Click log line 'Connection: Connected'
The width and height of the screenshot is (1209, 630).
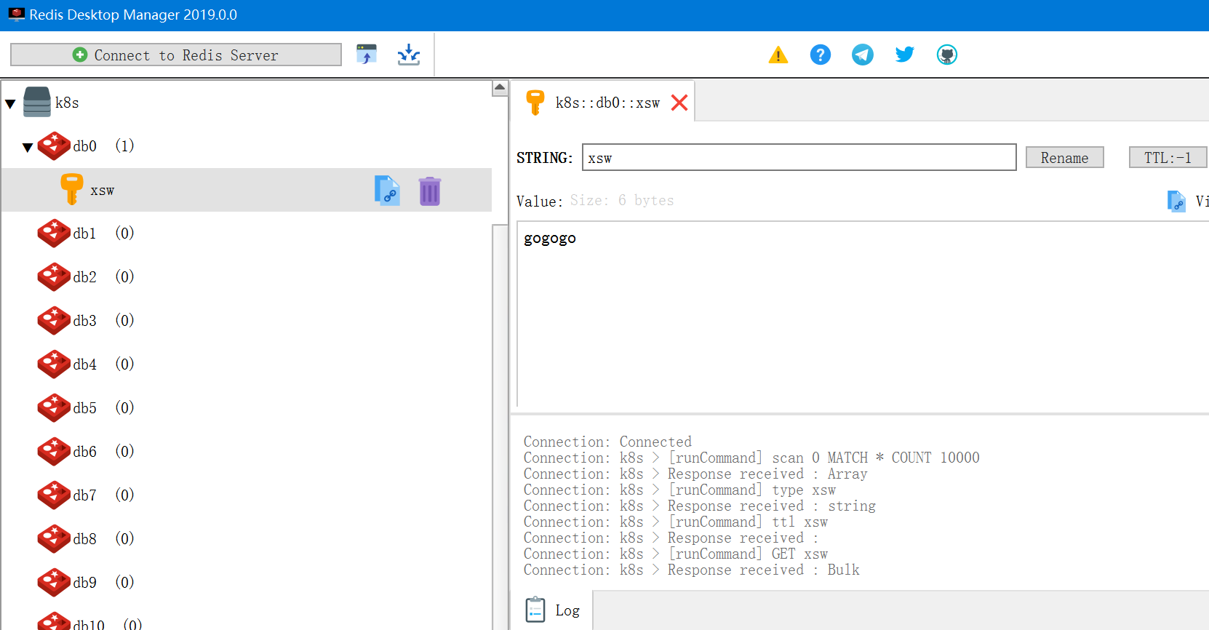pyautogui.click(x=607, y=442)
